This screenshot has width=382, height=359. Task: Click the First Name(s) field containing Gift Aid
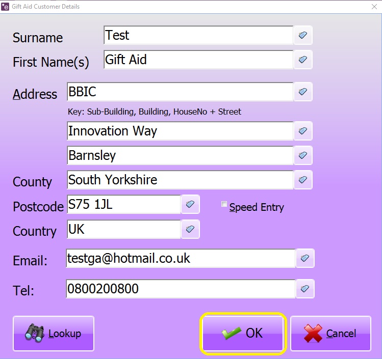198,60
